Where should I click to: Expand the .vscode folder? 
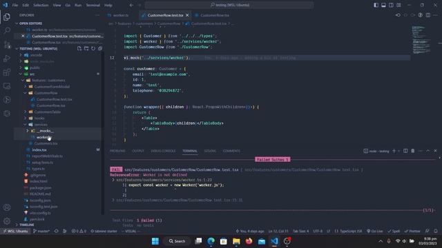pos(21,55)
